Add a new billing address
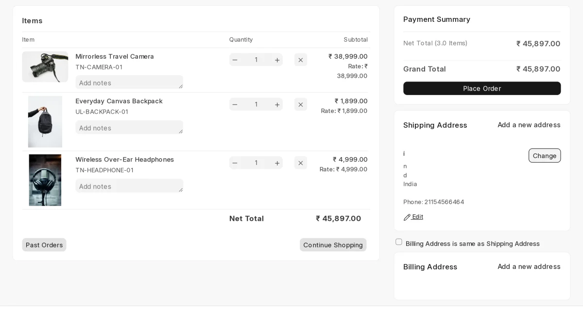Image resolution: width=583 pixels, height=311 pixels. click(529, 266)
